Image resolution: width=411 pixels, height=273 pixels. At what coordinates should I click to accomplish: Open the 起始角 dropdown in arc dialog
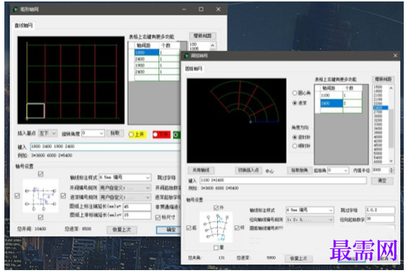click(338, 171)
